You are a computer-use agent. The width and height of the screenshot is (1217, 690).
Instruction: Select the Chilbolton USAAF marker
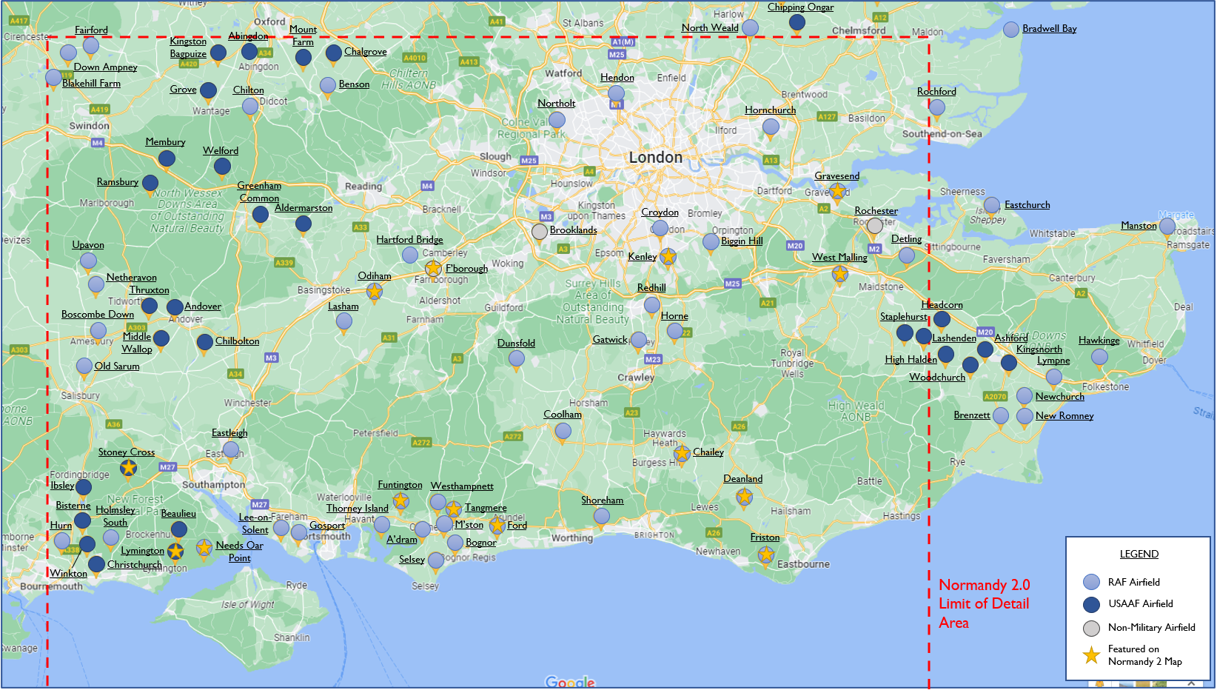pyautogui.click(x=205, y=341)
